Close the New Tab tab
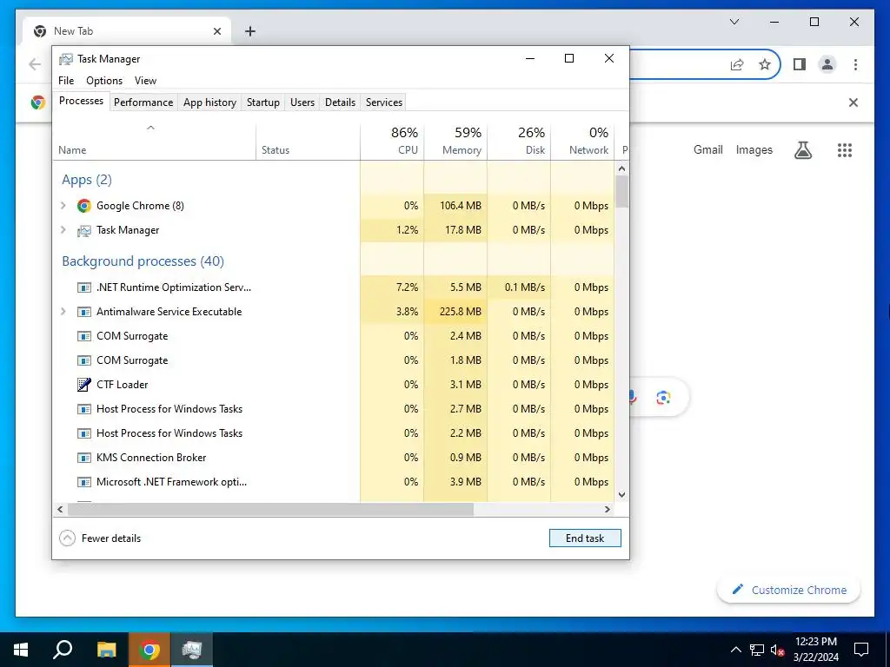890x667 pixels. coord(216,31)
